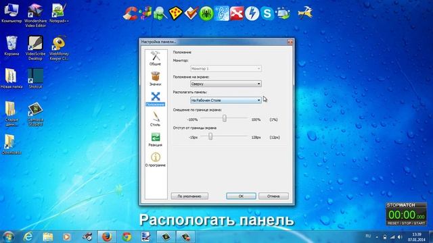
Task: Open the media player taskbar icon
Action: pos(67,237)
